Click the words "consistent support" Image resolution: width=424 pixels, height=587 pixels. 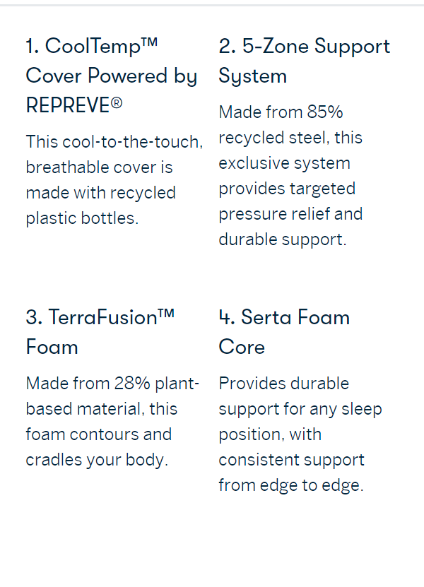(291, 460)
